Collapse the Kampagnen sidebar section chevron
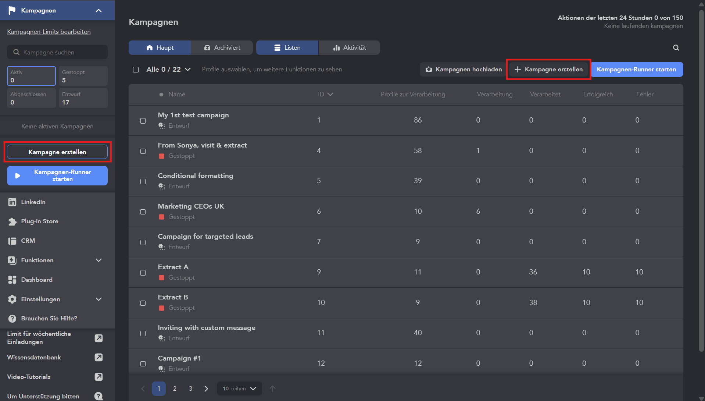The image size is (705, 401). click(x=99, y=10)
